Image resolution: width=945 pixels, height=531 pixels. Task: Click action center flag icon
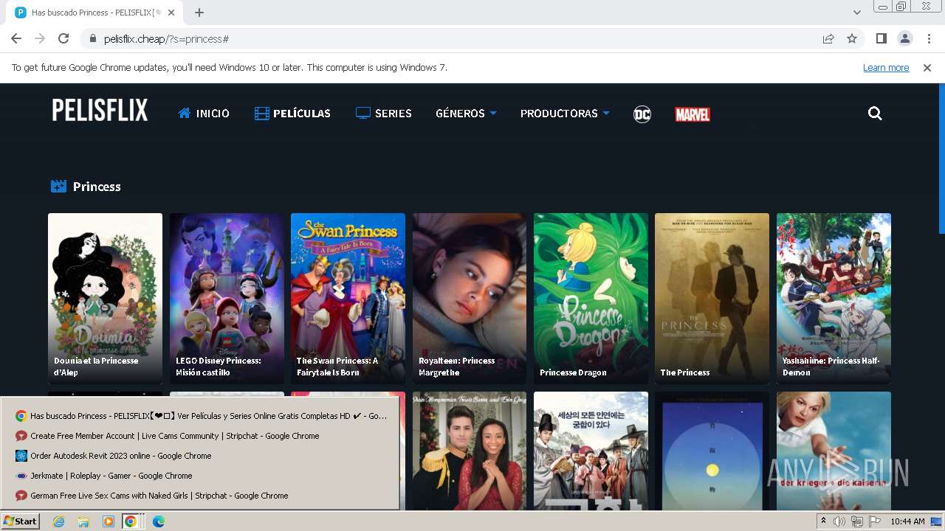[875, 521]
